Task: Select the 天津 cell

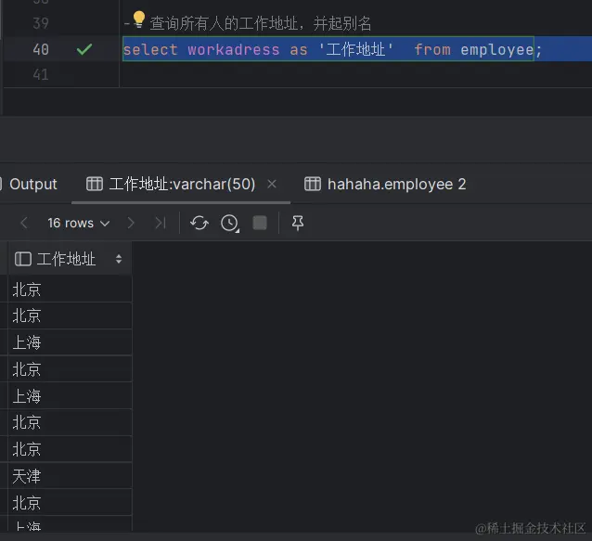Action: tap(70, 476)
